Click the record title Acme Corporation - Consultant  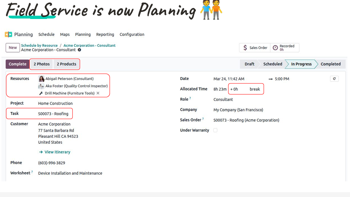pyautogui.click(x=48, y=50)
